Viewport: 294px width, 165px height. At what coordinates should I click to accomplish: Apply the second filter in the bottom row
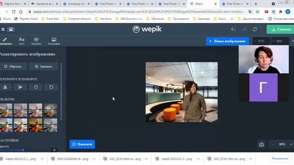[x=21, y=125]
